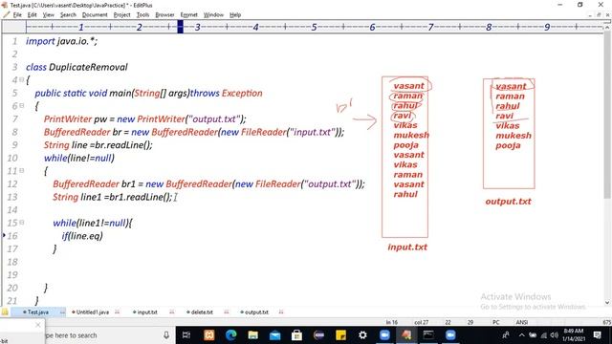Open the Help menu
Viewport: 612px width, 344px height.
pos(235,15)
